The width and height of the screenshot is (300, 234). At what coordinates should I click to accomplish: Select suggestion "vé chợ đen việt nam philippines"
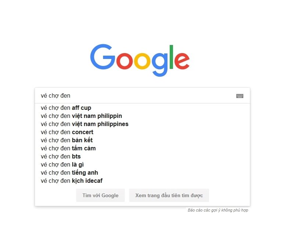click(x=84, y=124)
